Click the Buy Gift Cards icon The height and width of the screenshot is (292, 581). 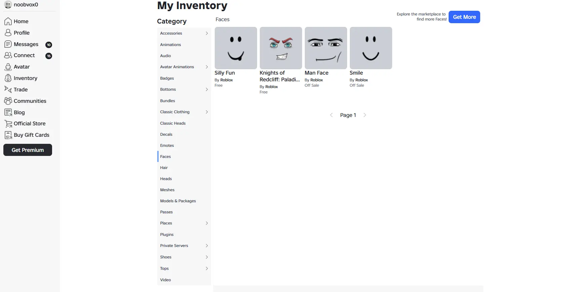point(8,135)
